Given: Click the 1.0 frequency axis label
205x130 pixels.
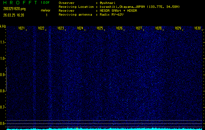Looking at the screenshot, I should point(2,58).
